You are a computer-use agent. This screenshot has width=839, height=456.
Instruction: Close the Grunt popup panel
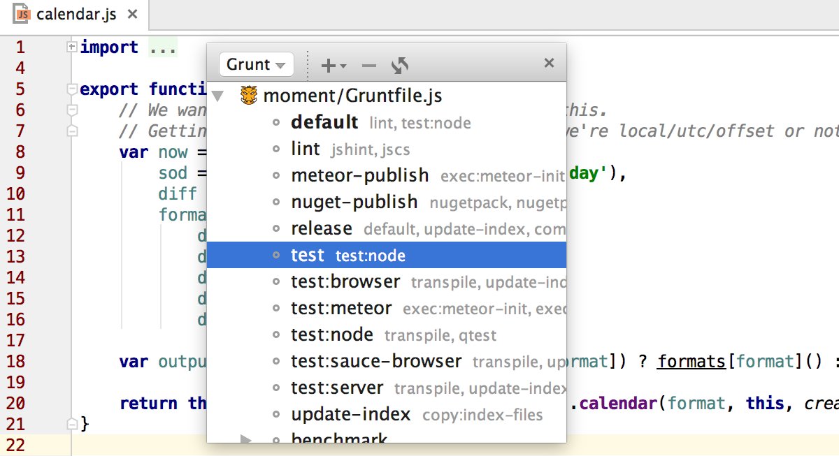pyautogui.click(x=549, y=64)
